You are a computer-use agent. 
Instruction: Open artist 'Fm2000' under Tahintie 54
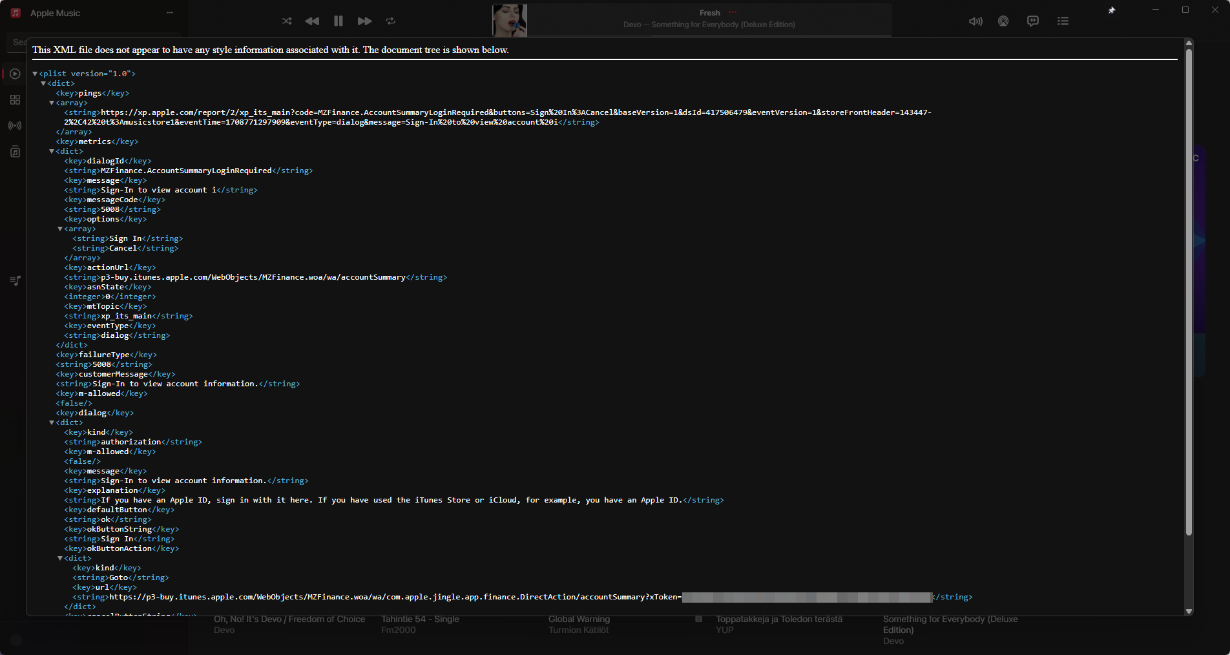[399, 630]
